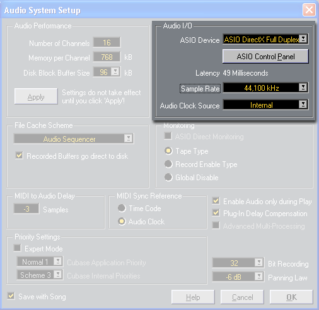Uncheck the Save with Song checkbox
Screen dimensions: 319x310
(x=11, y=296)
